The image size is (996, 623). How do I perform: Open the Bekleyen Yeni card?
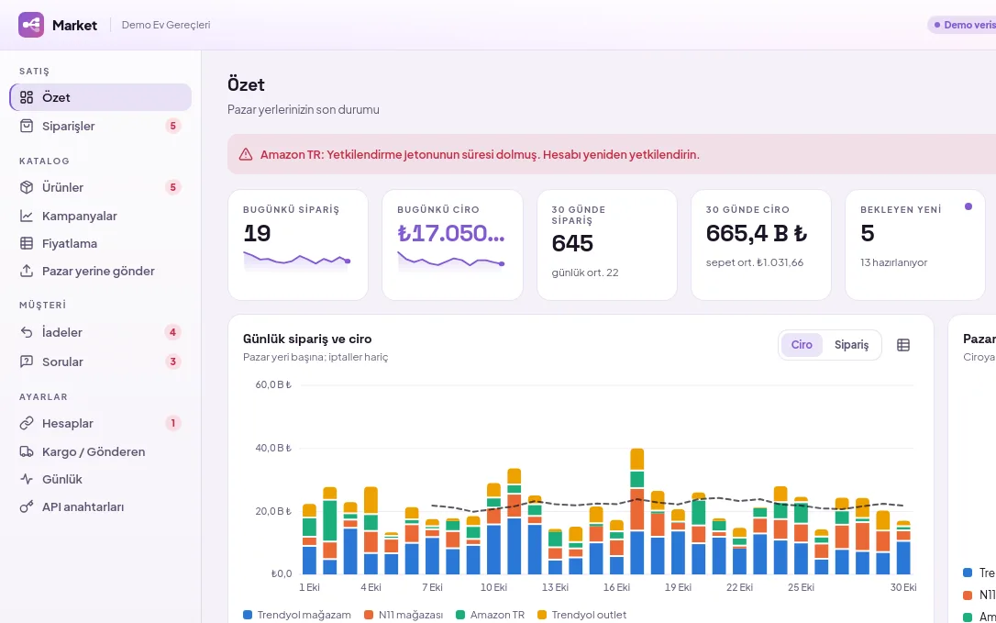915,245
